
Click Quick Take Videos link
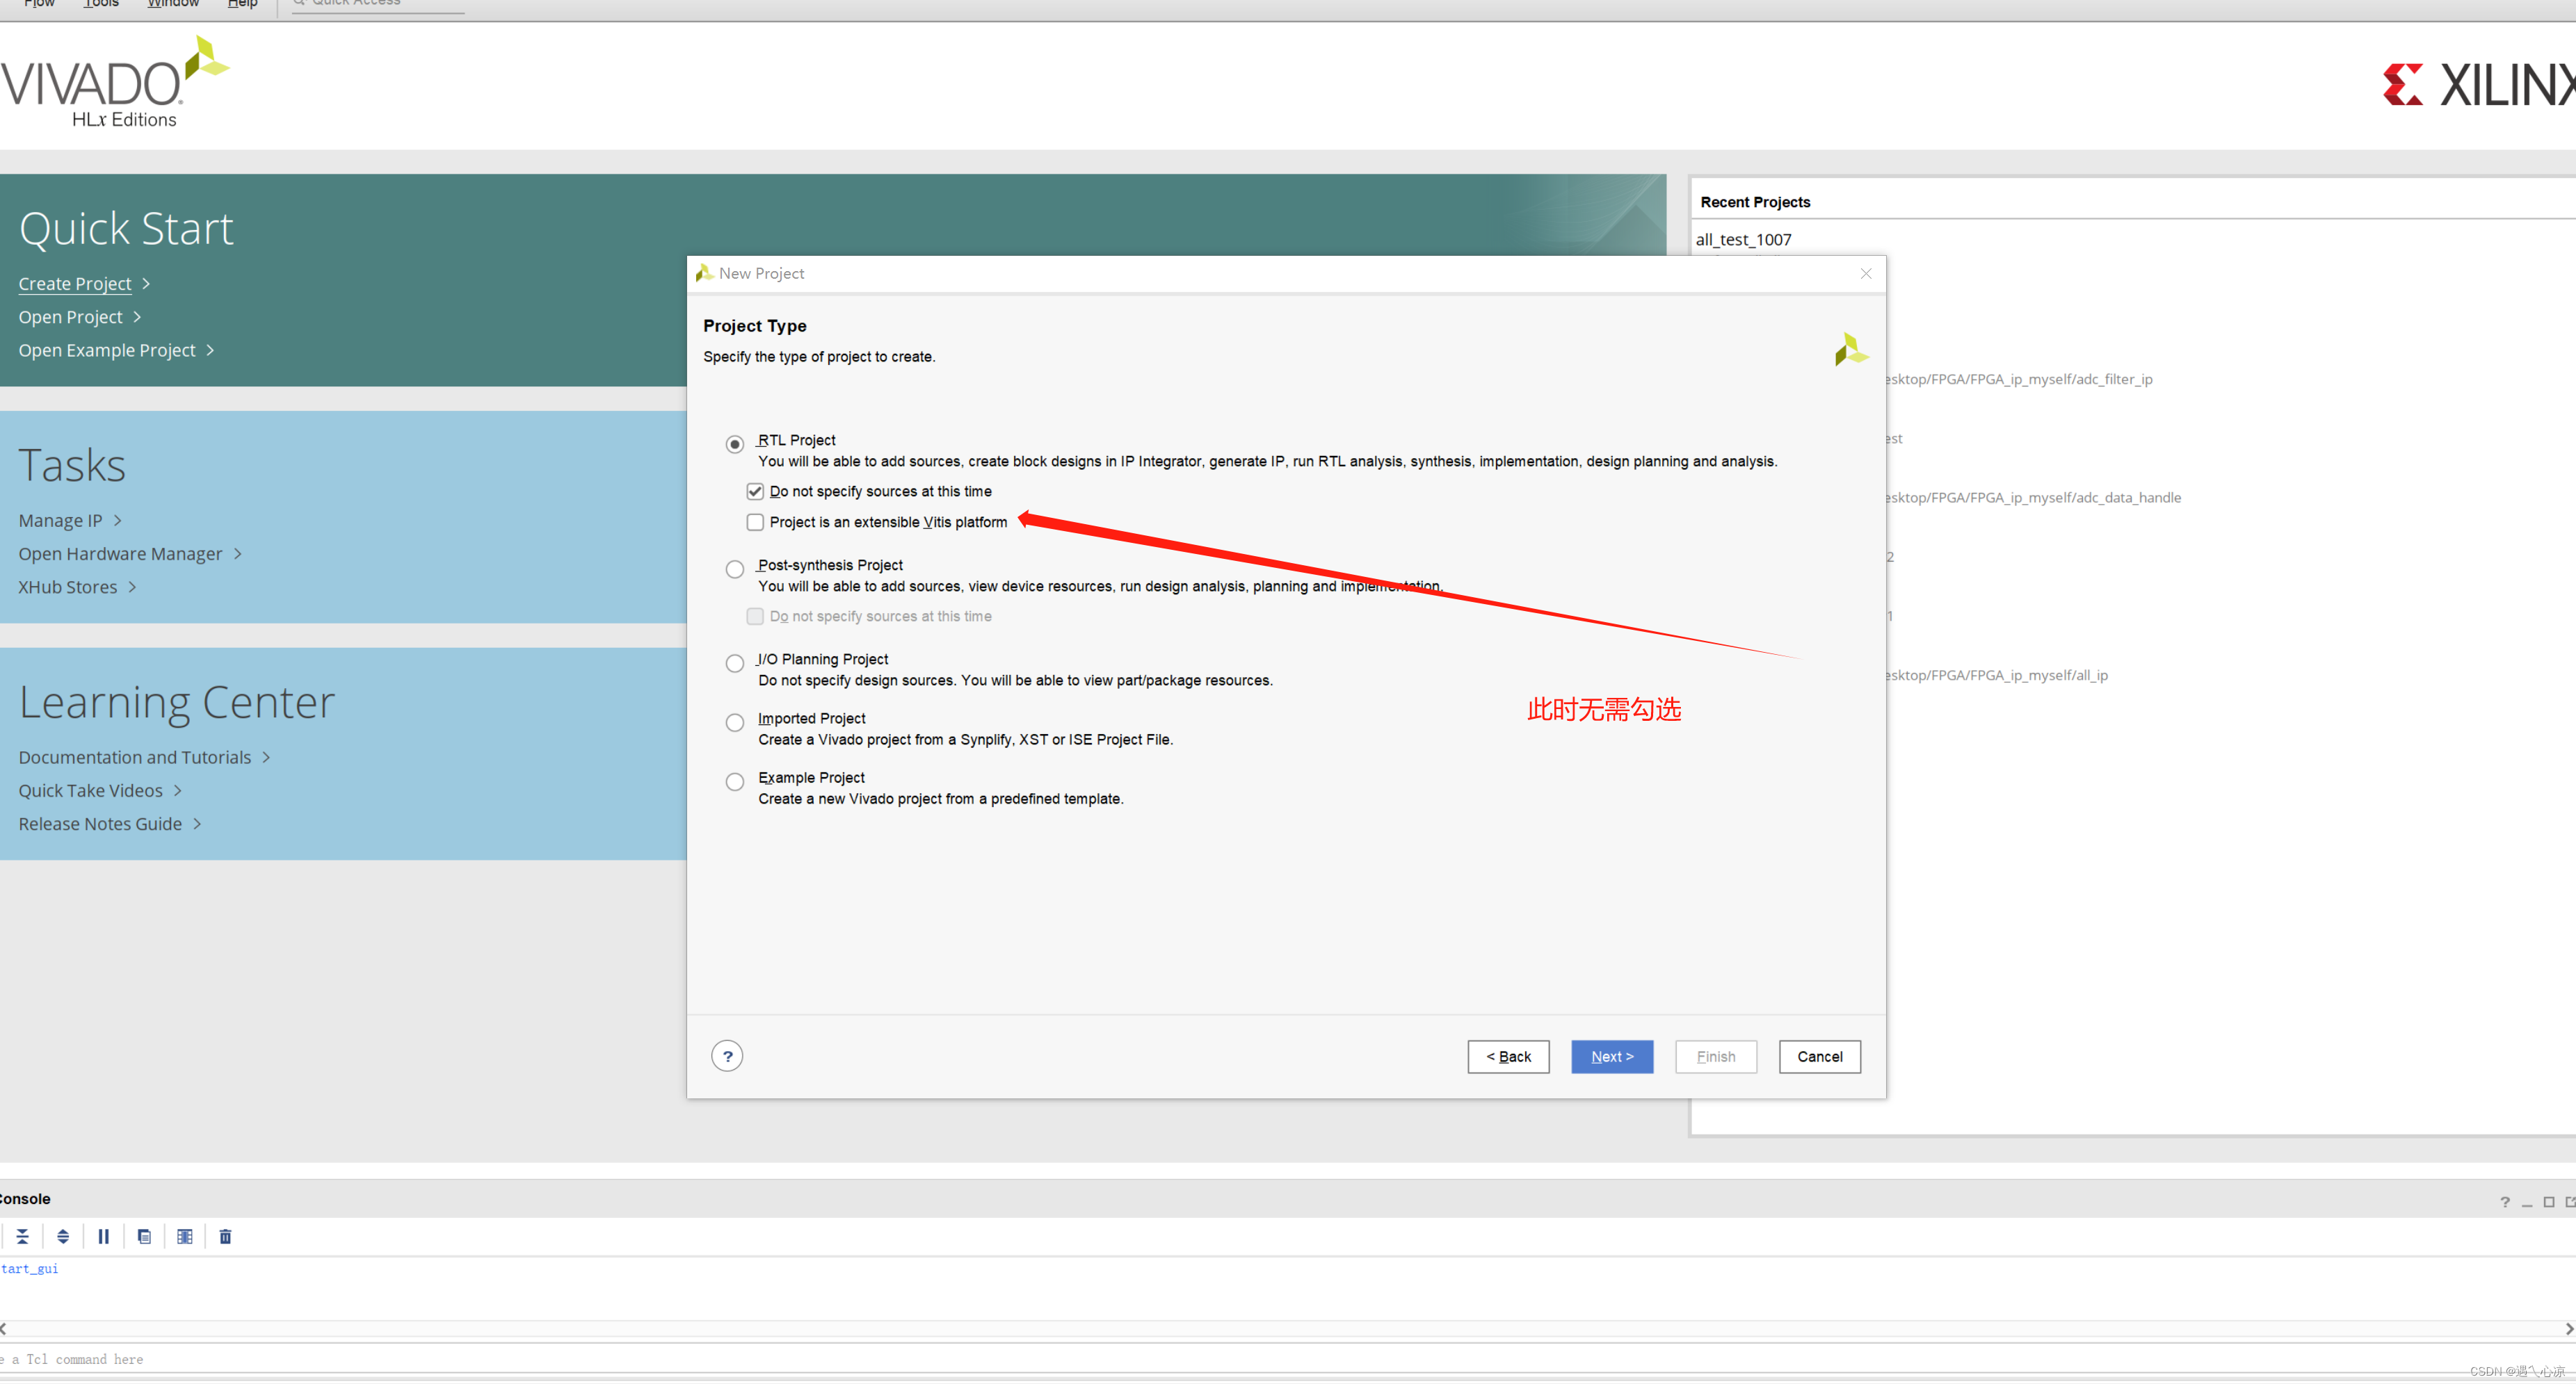(90, 790)
